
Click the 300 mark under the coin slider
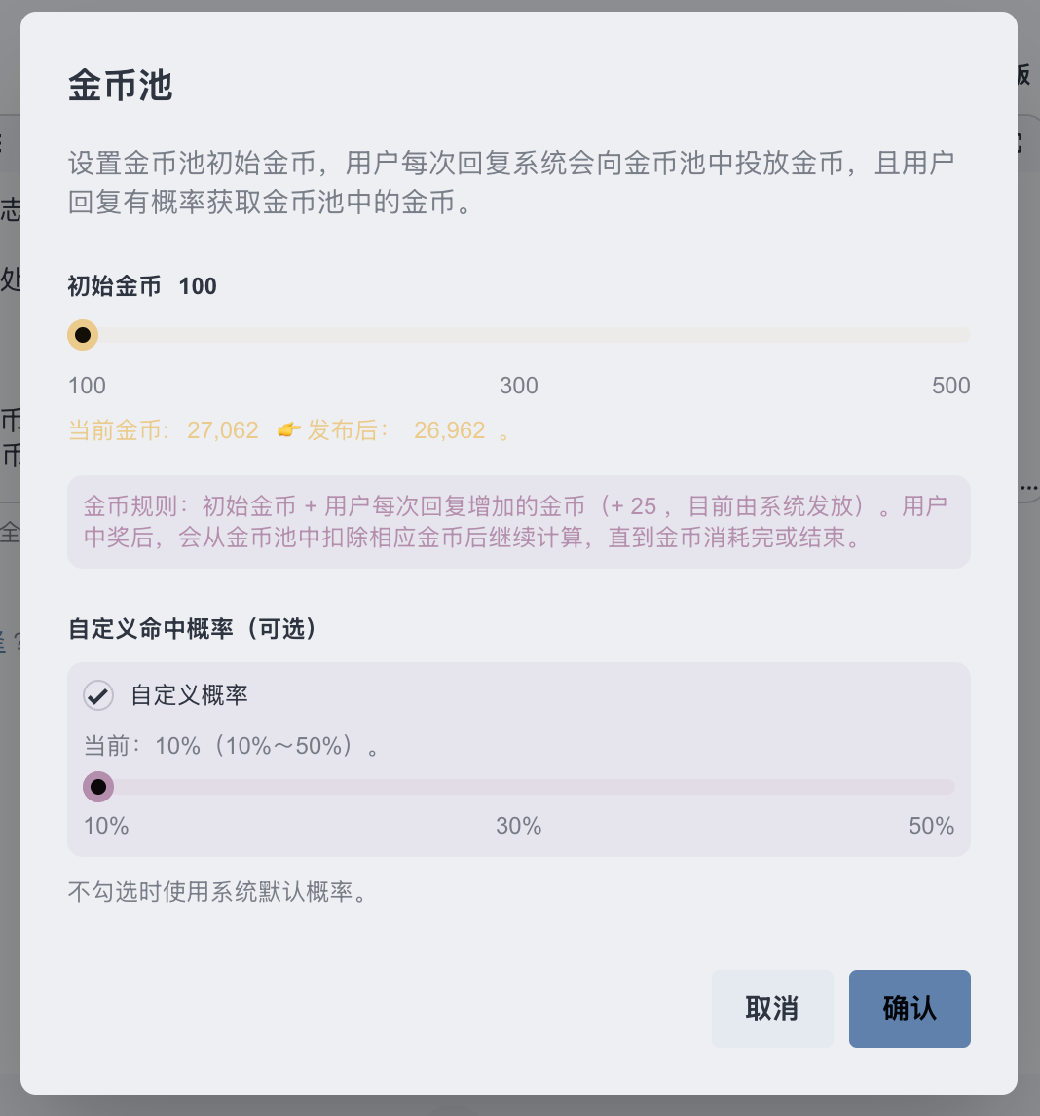tap(518, 386)
